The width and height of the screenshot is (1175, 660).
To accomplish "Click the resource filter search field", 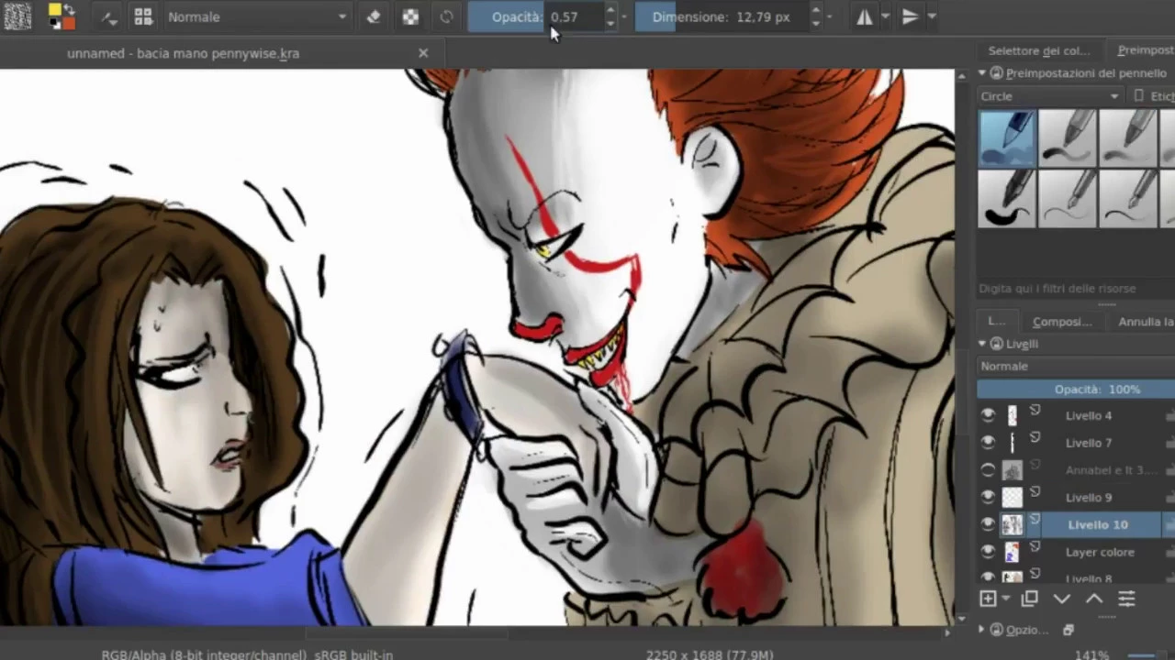I will [x=1075, y=288].
